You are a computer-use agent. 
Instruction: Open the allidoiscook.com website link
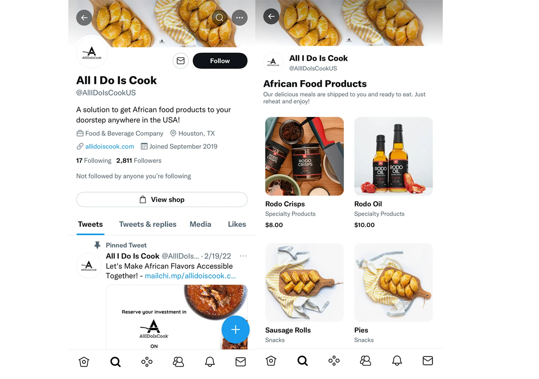[x=109, y=146]
